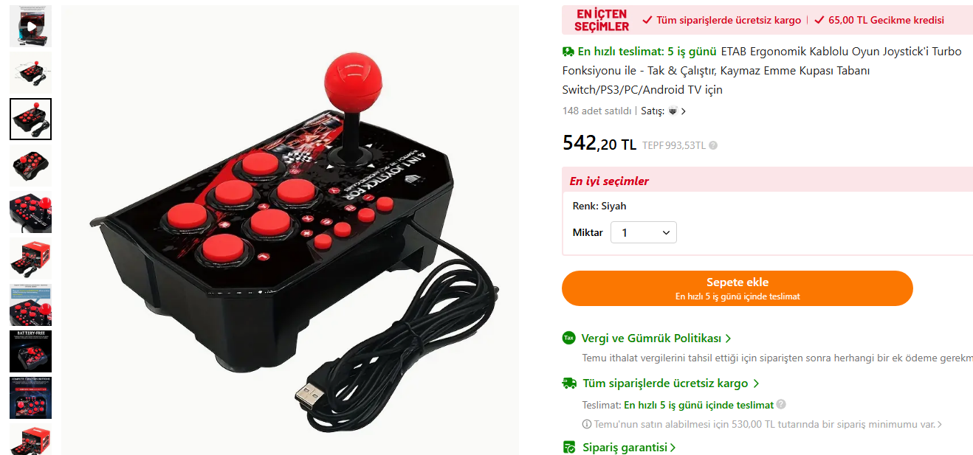The height and width of the screenshot is (455, 973).
Task: Click the order guarantee shield icon
Action: point(569,448)
